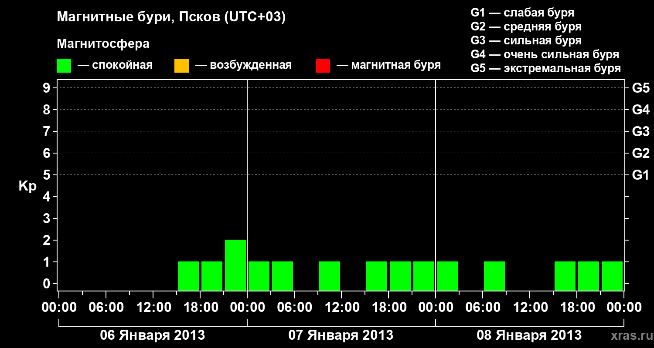Click the 03:00–06:00 bar on 07 January
Screen dimensions: 654x348
[283, 276]
